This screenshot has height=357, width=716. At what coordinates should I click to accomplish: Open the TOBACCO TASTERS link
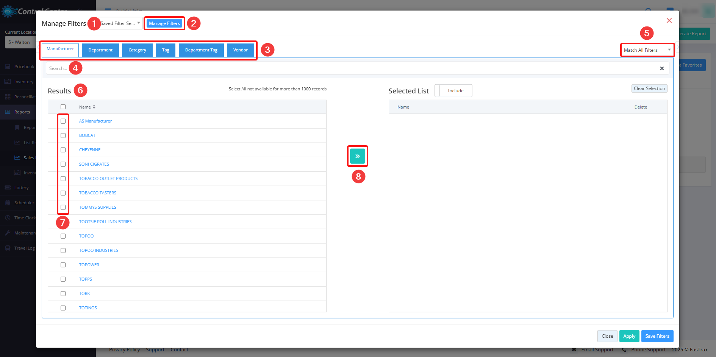98,193
